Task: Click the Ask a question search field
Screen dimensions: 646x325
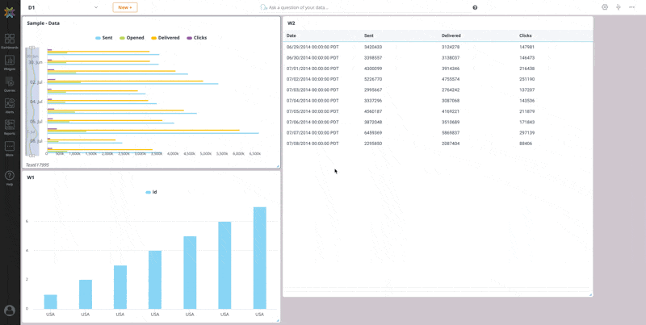Action: [299, 7]
